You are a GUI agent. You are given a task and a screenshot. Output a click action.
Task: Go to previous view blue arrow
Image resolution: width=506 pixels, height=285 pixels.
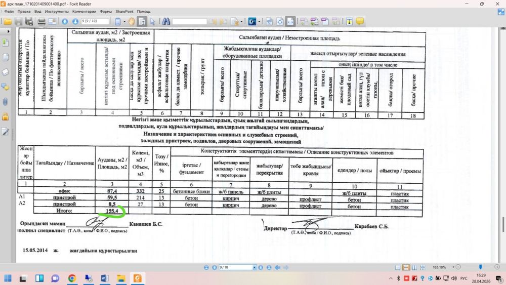(x=277, y=268)
